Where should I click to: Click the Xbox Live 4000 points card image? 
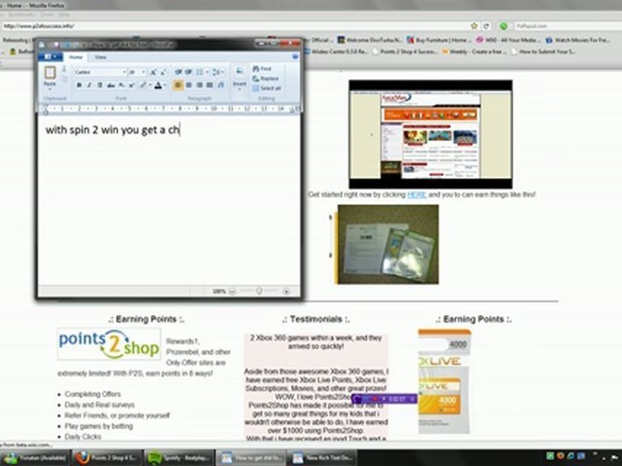click(x=444, y=381)
